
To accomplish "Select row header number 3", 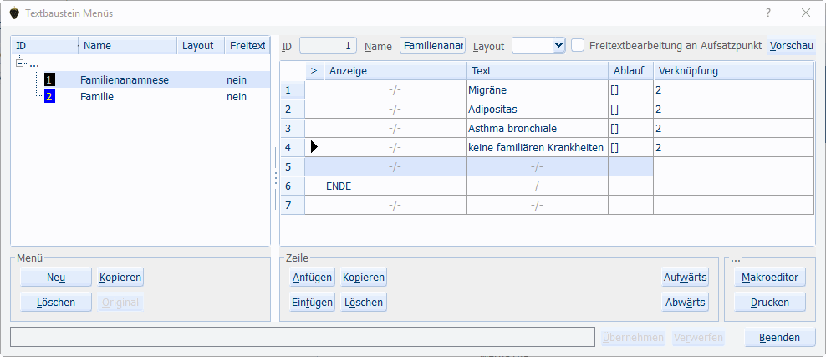I will (293, 128).
